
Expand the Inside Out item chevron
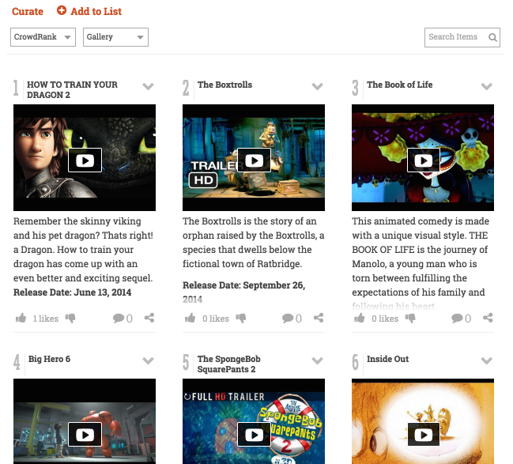pyautogui.click(x=486, y=360)
